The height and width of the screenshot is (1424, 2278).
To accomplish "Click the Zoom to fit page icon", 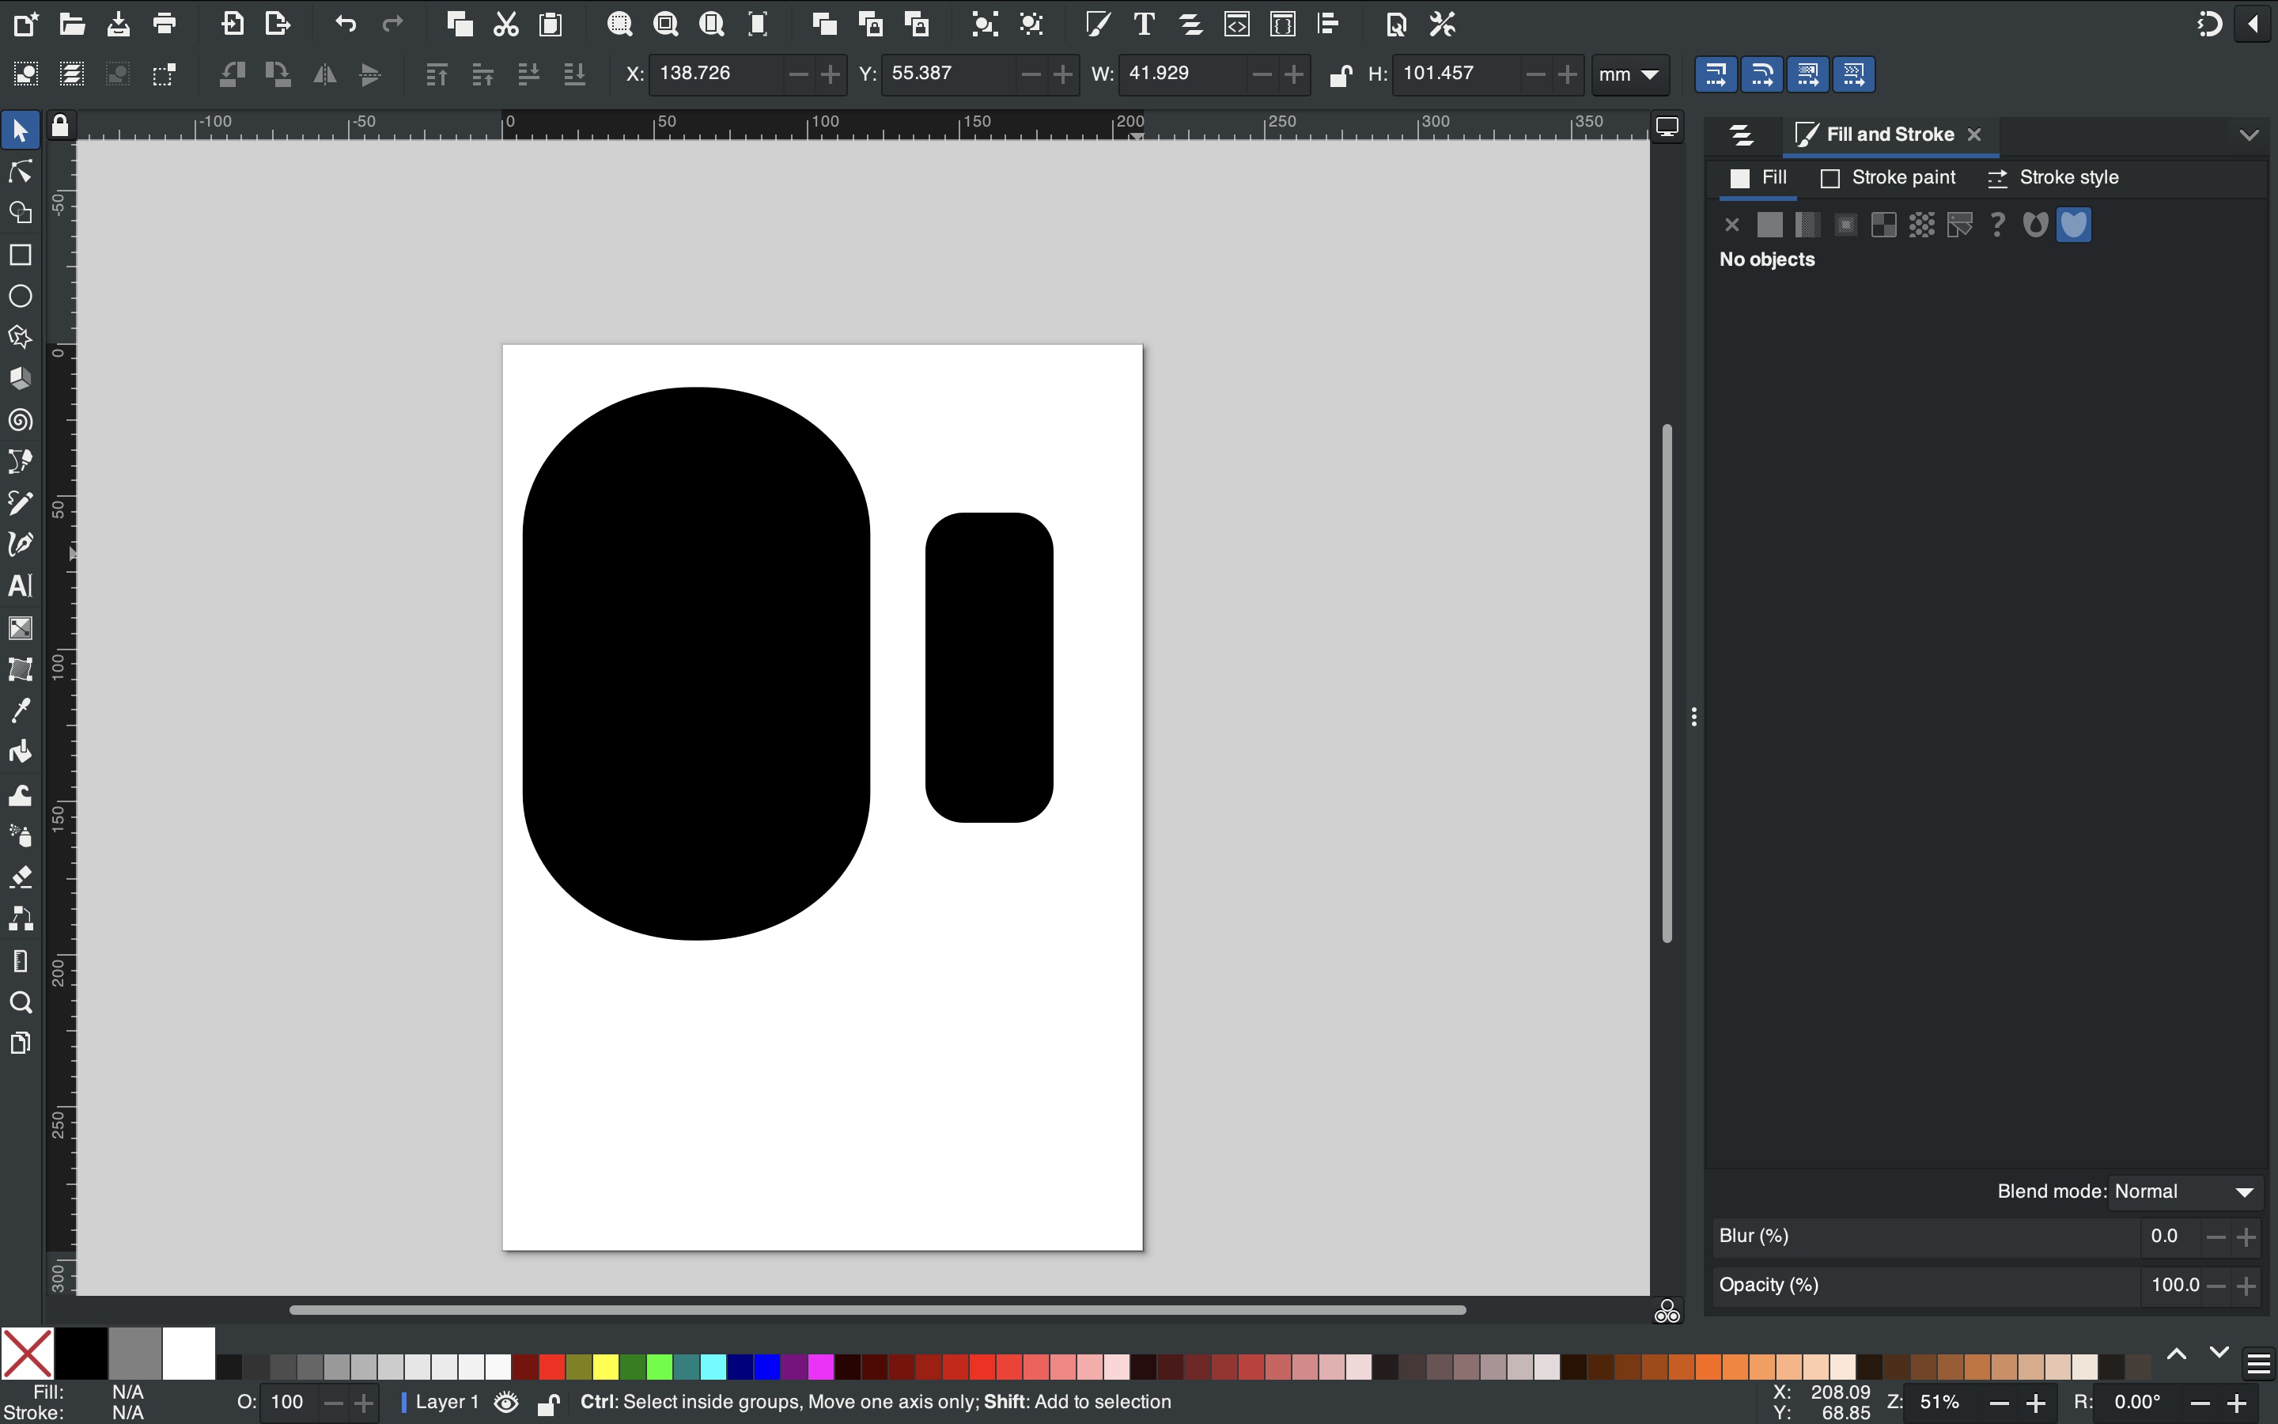I will pos(712,25).
